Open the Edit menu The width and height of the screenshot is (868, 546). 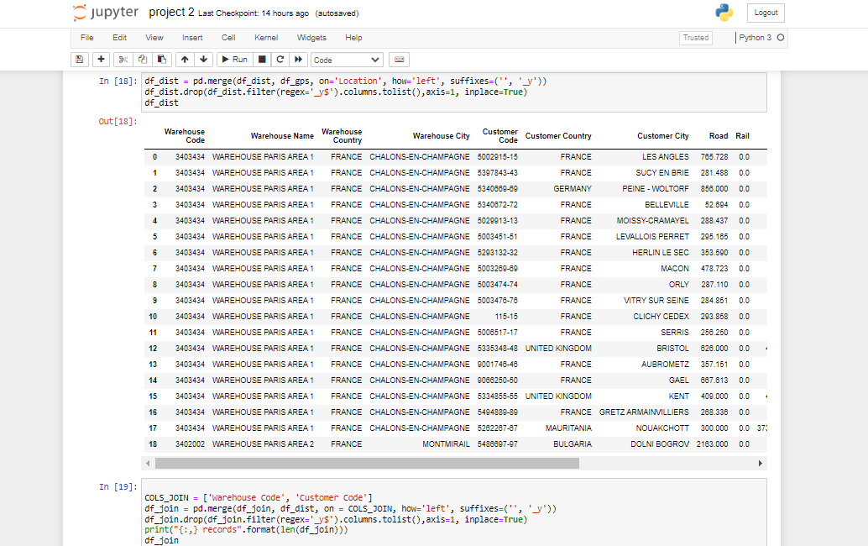(x=119, y=38)
